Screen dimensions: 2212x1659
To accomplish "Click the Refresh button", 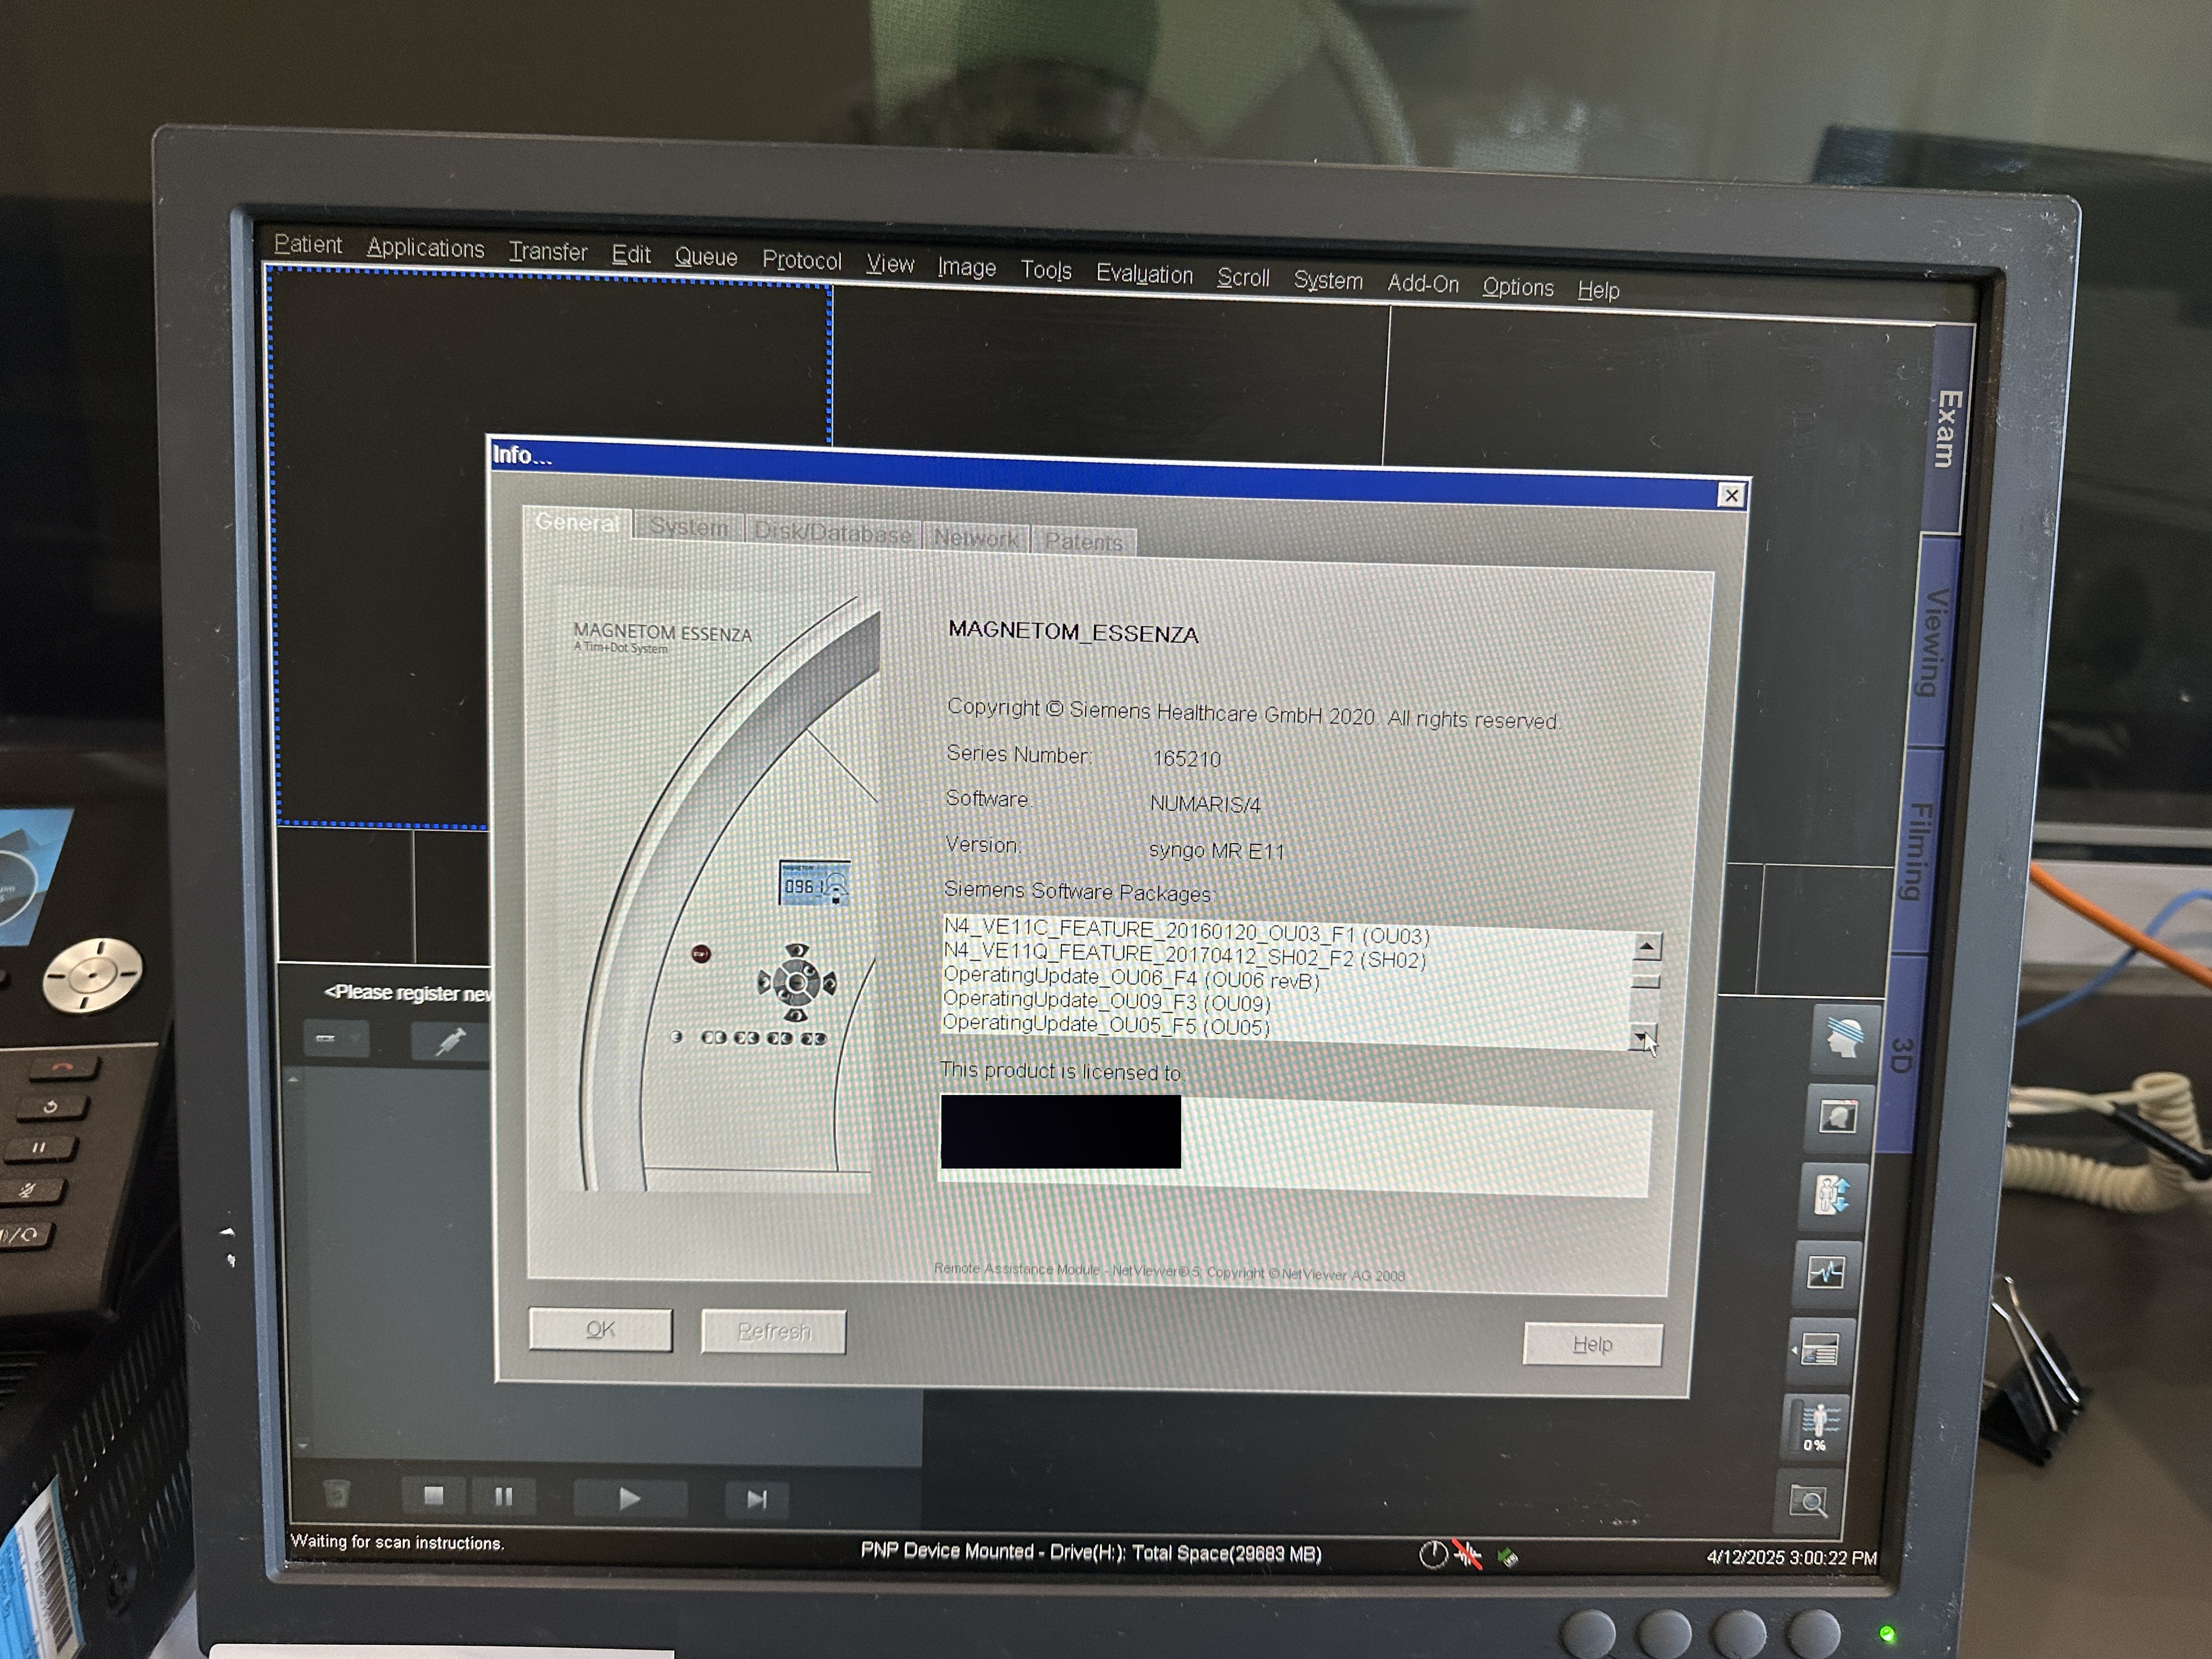I will [x=773, y=1332].
